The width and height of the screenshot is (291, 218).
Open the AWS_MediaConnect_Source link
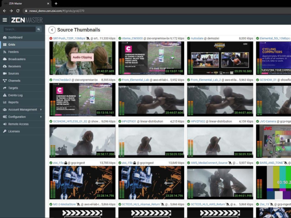[x=209, y=163]
